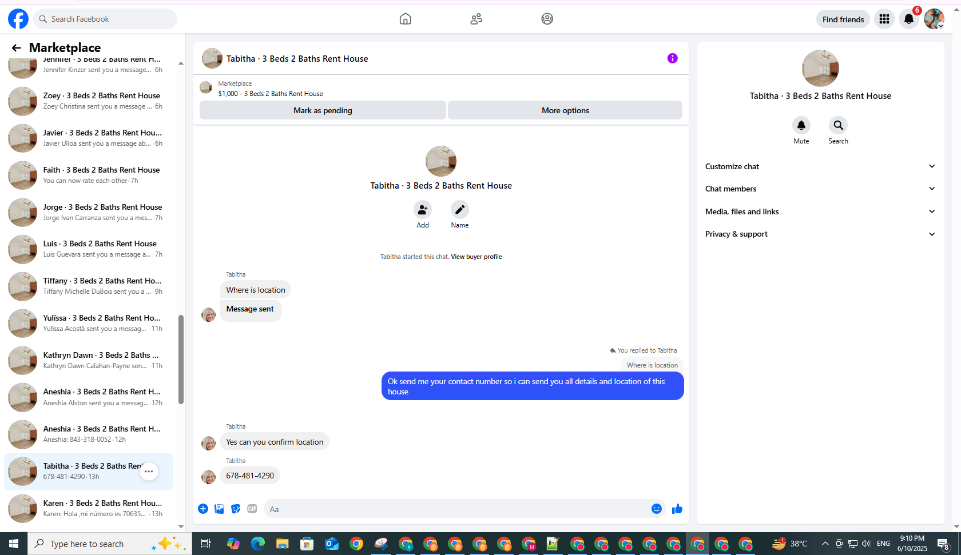Open the chat from Faith

(x=89, y=175)
